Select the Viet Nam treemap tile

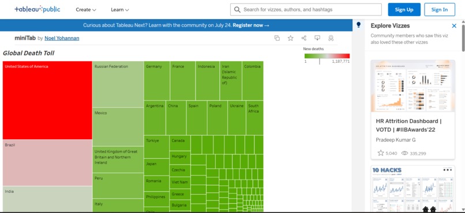point(180,183)
